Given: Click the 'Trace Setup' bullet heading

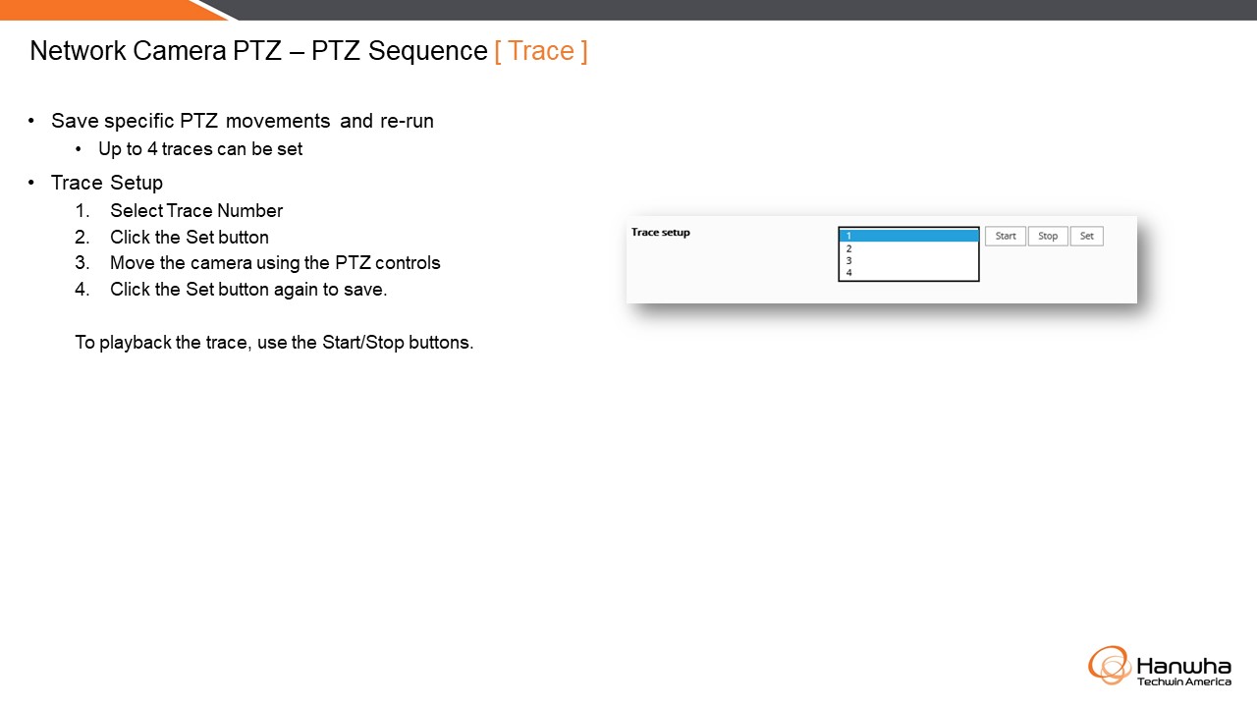Looking at the screenshot, I should click(x=107, y=183).
